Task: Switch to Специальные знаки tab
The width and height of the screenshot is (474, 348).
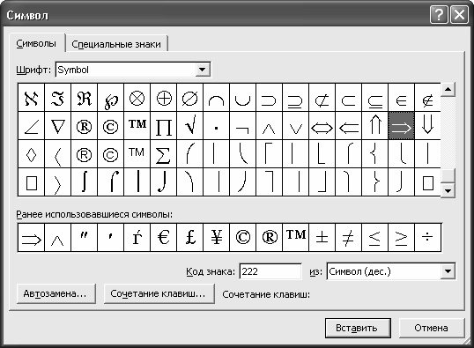Action: [x=116, y=44]
